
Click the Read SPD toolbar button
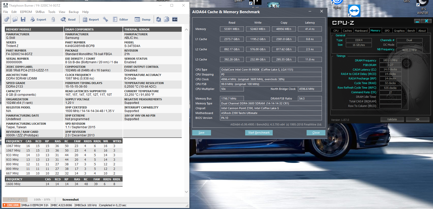pyautogui.click(x=68, y=19)
